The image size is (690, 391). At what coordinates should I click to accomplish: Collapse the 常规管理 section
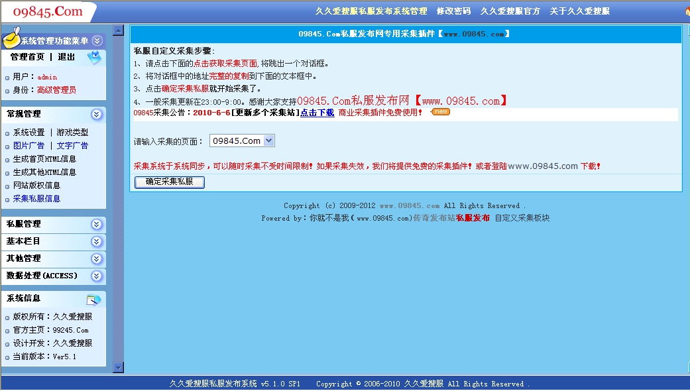(x=97, y=115)
